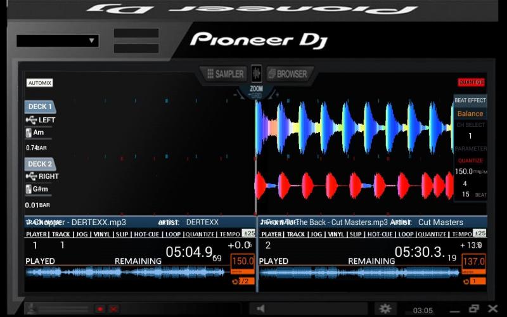Toggle the AUTOMIX button

click(x=39, y=83)
